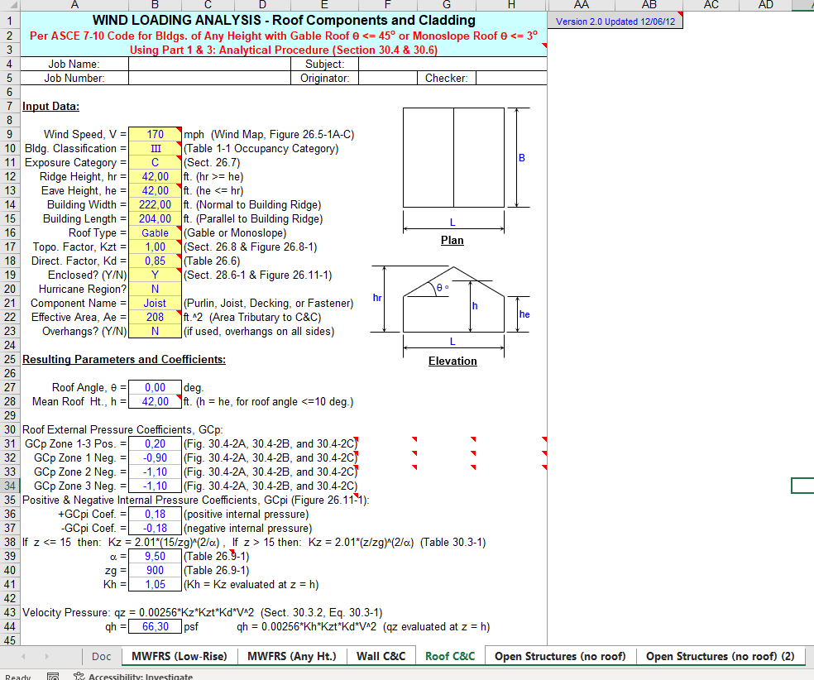814x680 pixels.
Task: Open the Open Structures (no roof) (2) tab
Action: [719, 656]
